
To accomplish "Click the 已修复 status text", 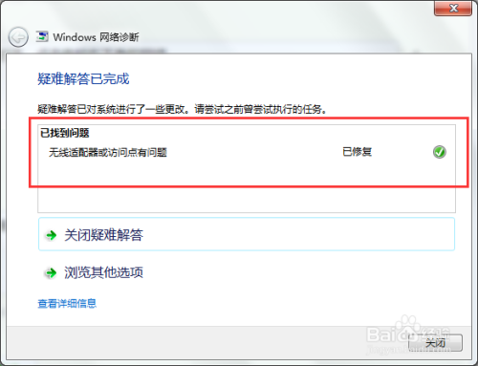I will pyautogui.click(x=357, y=152).
